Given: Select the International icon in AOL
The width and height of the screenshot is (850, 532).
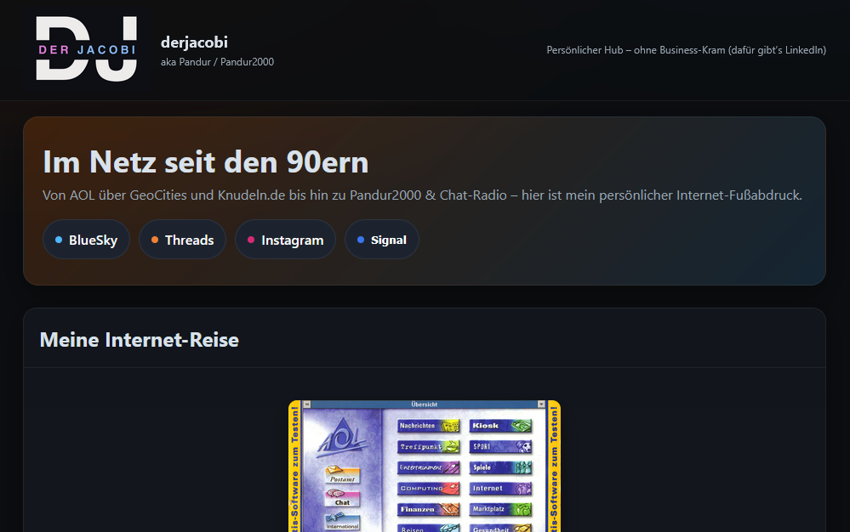Looking at the screenshot, I should point(342,521).
